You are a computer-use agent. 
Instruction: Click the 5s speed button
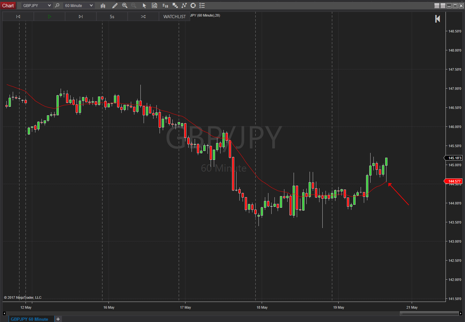(x=112, y=17)
